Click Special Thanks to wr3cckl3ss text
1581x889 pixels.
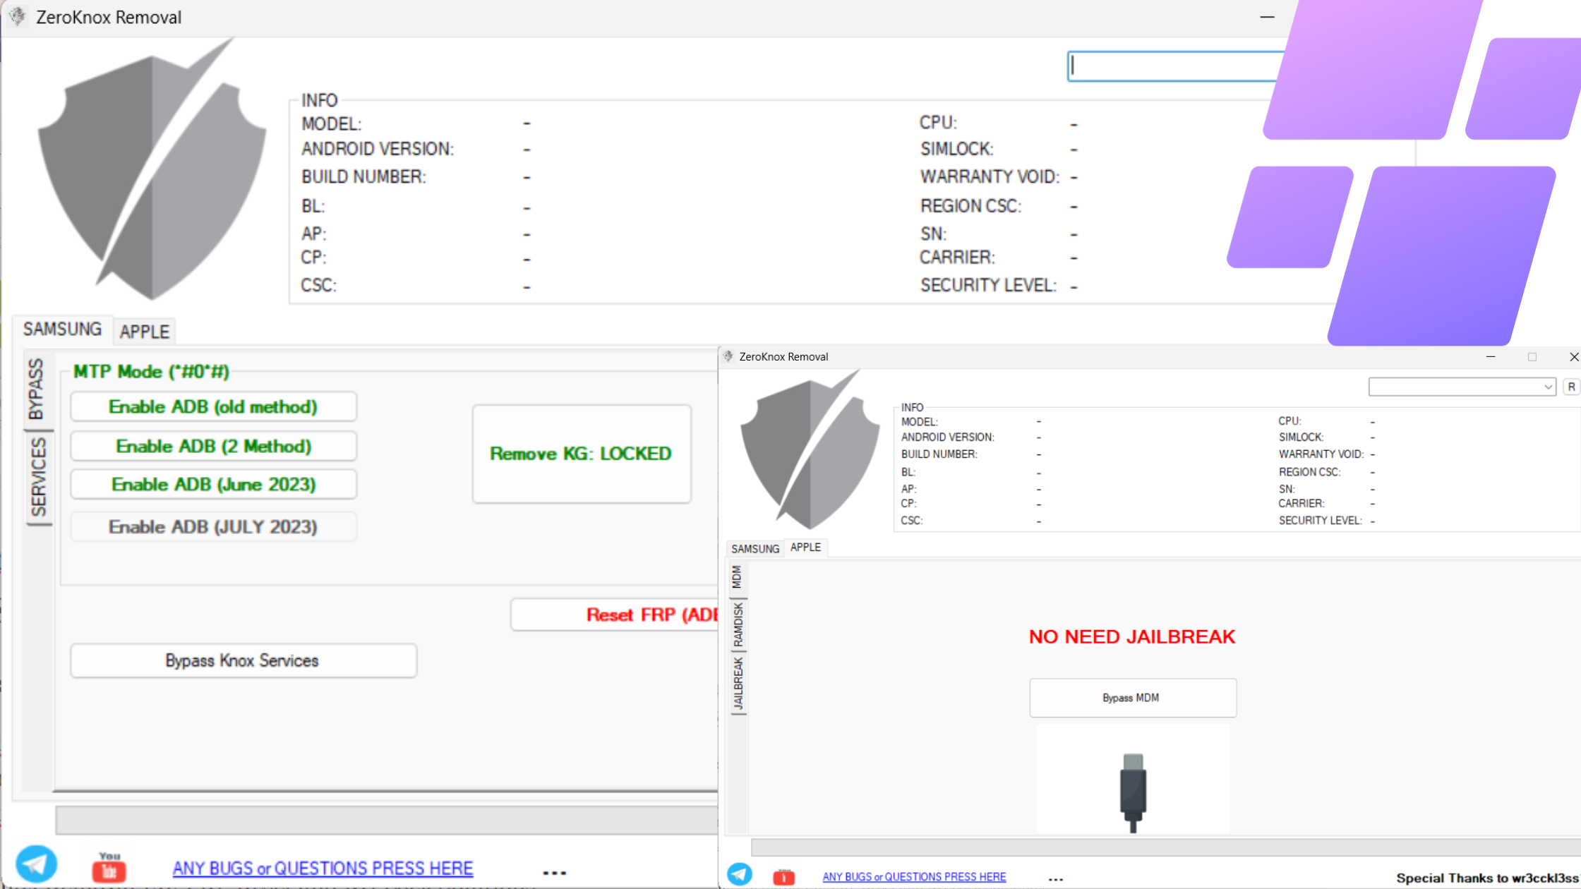(x=1488, y=878)
